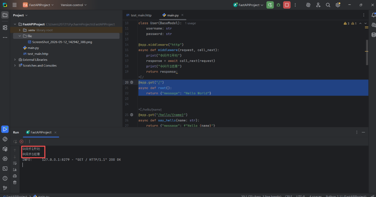
Task: Open the Database tool window icon
Action: tap(373, 35)
